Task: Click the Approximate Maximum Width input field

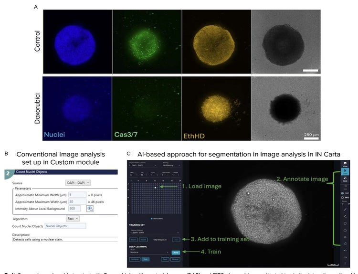Action: point(77,201)
